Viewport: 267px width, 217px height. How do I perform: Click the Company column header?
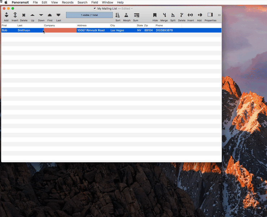(60, 25)
